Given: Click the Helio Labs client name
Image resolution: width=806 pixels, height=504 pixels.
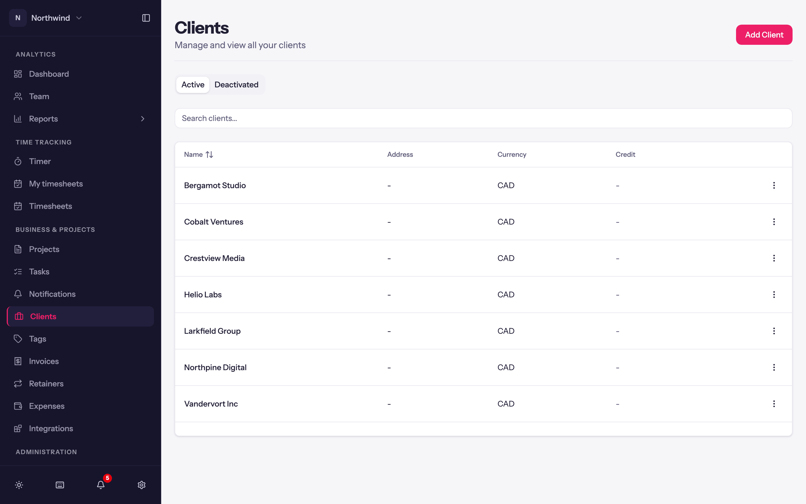Looking at the screenshot, I should click(x=203, y=295).
